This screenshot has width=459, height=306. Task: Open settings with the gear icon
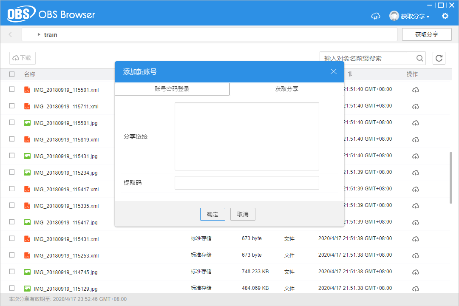coord(445,16)
